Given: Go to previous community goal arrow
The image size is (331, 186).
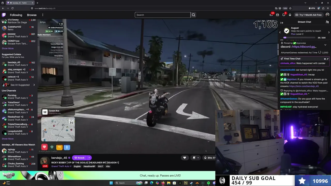Looking at the screenshot, I should 280,32.
